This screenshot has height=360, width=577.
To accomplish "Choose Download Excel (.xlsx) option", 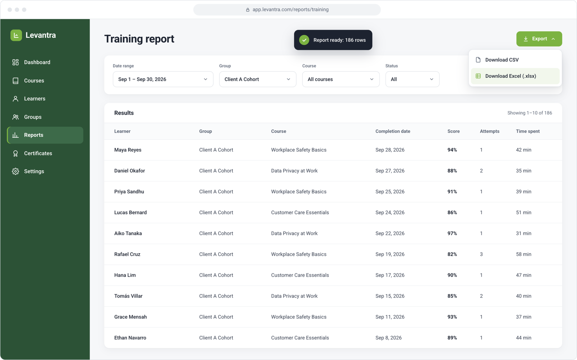I will pos(515,76).
